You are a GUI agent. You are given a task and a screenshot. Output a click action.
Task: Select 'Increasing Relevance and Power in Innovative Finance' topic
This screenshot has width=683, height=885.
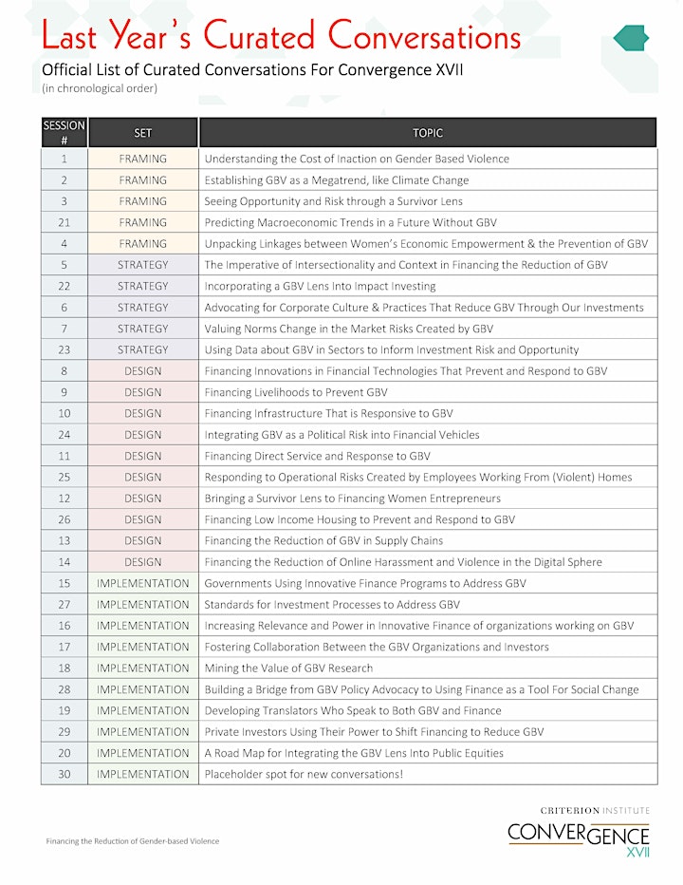click(x=419, y=626)
